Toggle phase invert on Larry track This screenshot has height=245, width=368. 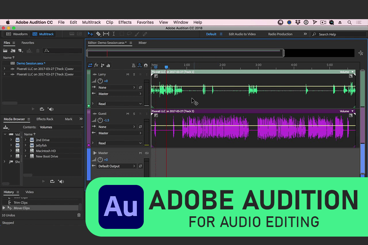pyautogui.click(x=140, y=87)
